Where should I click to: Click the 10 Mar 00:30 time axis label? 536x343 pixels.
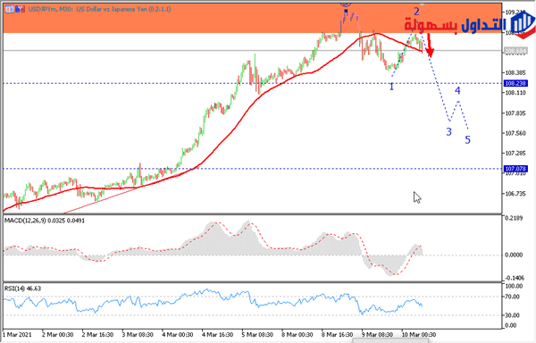pos(418,334)
